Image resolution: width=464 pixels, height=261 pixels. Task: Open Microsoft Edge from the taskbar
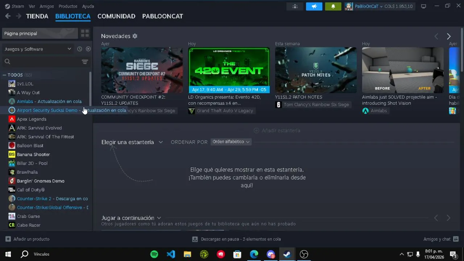click(x=254, y=254)
